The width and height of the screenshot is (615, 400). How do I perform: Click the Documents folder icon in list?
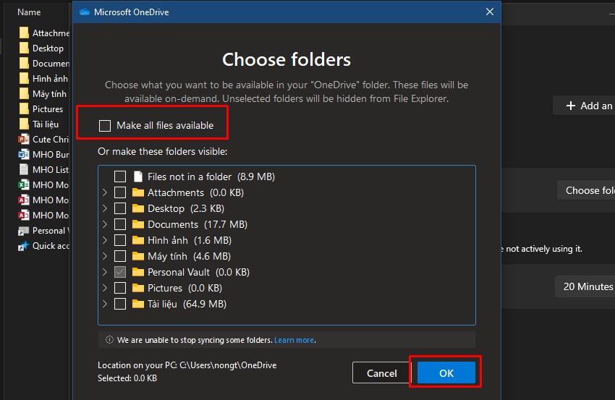(x=138, y=224)
